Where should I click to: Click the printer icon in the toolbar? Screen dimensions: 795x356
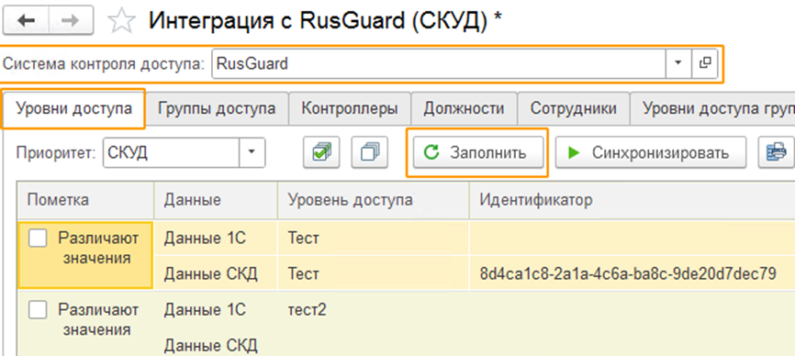(x=777, y=152)
